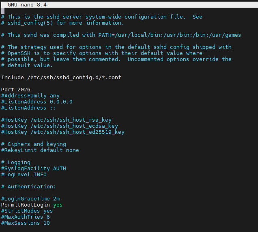The width and height of the screenshot is (258, 232).
Task: Click the '#ListenAddress 0.0.0.0' line
Action: [37, 102]
